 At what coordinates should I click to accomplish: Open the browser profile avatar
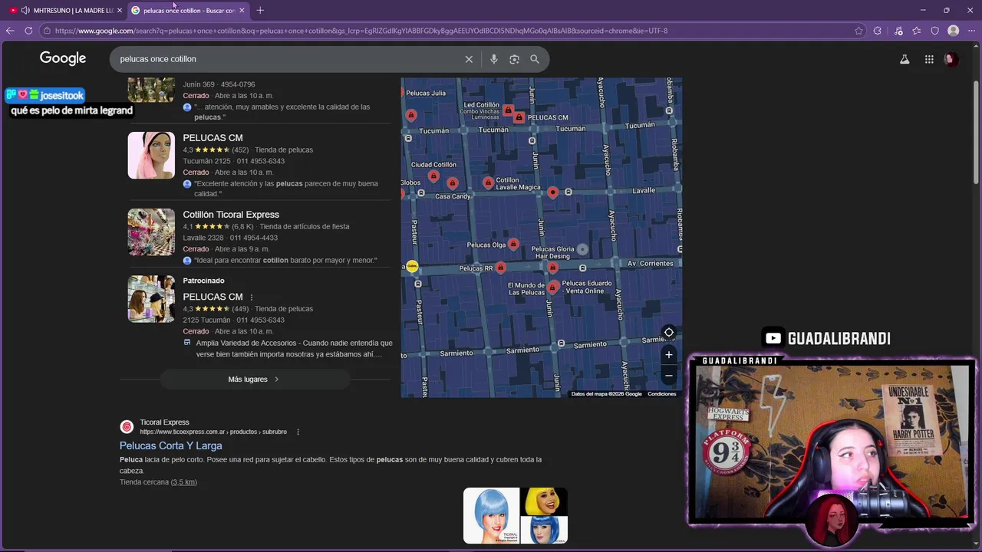pos(953,31)
